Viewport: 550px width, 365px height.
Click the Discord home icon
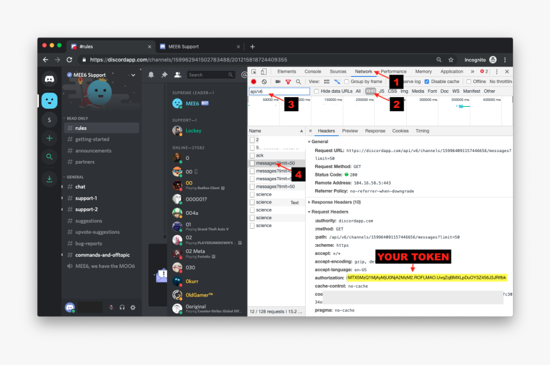[x=49, y=79]
